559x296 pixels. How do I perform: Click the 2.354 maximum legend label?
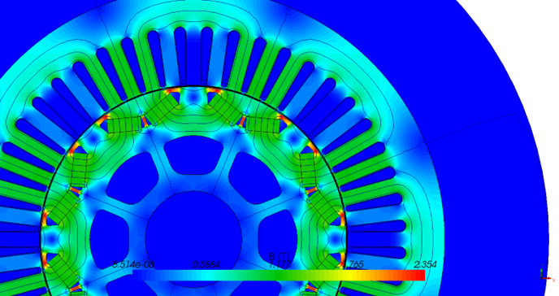coord(425,264)
